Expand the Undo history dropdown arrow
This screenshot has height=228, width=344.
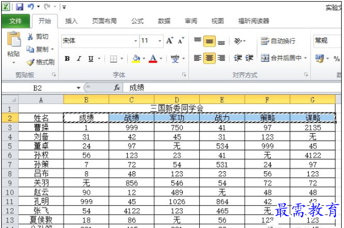[x=39, y=7]
